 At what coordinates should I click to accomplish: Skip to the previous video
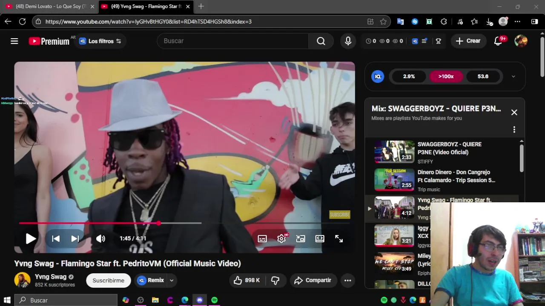click(x=56, y=238)
